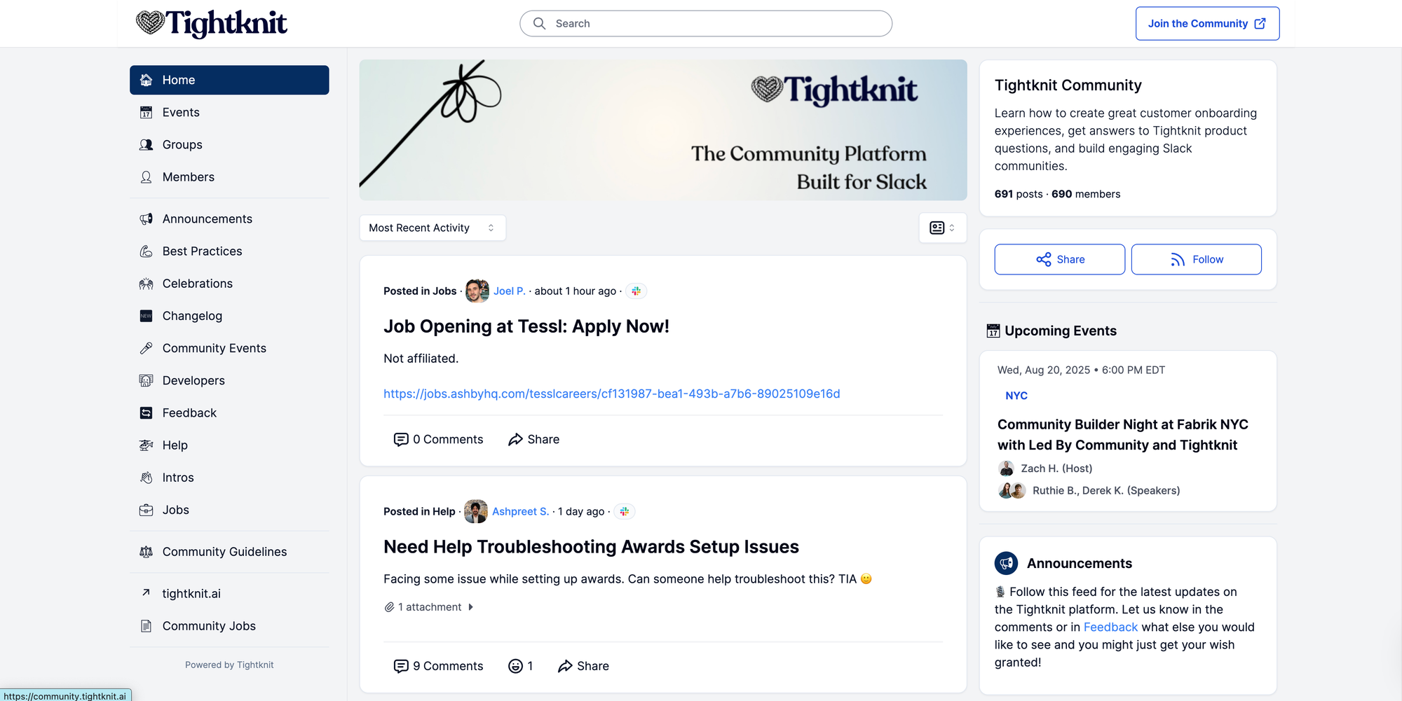Click the Announcements panel heading
This screenshot has height=701, width=1402.
pyautogui.click(x=1080, y=564)
